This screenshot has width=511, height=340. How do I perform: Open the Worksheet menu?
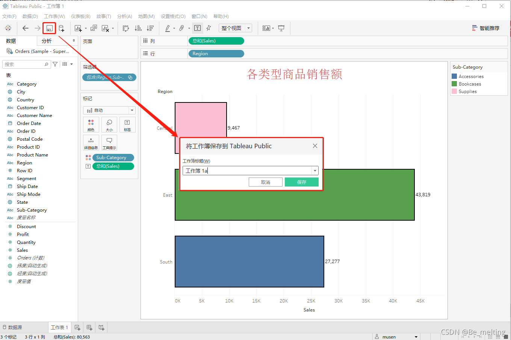pyautogui.click(x=54, y=17)
